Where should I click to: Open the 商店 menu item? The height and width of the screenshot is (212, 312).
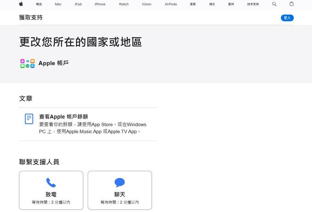click(x=39, y=4)
